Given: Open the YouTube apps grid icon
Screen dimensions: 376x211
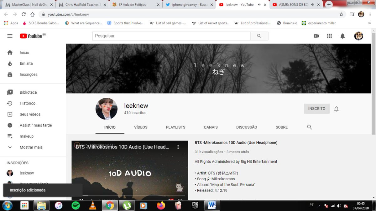Looking at the screenshot, I should pos(329,36).
